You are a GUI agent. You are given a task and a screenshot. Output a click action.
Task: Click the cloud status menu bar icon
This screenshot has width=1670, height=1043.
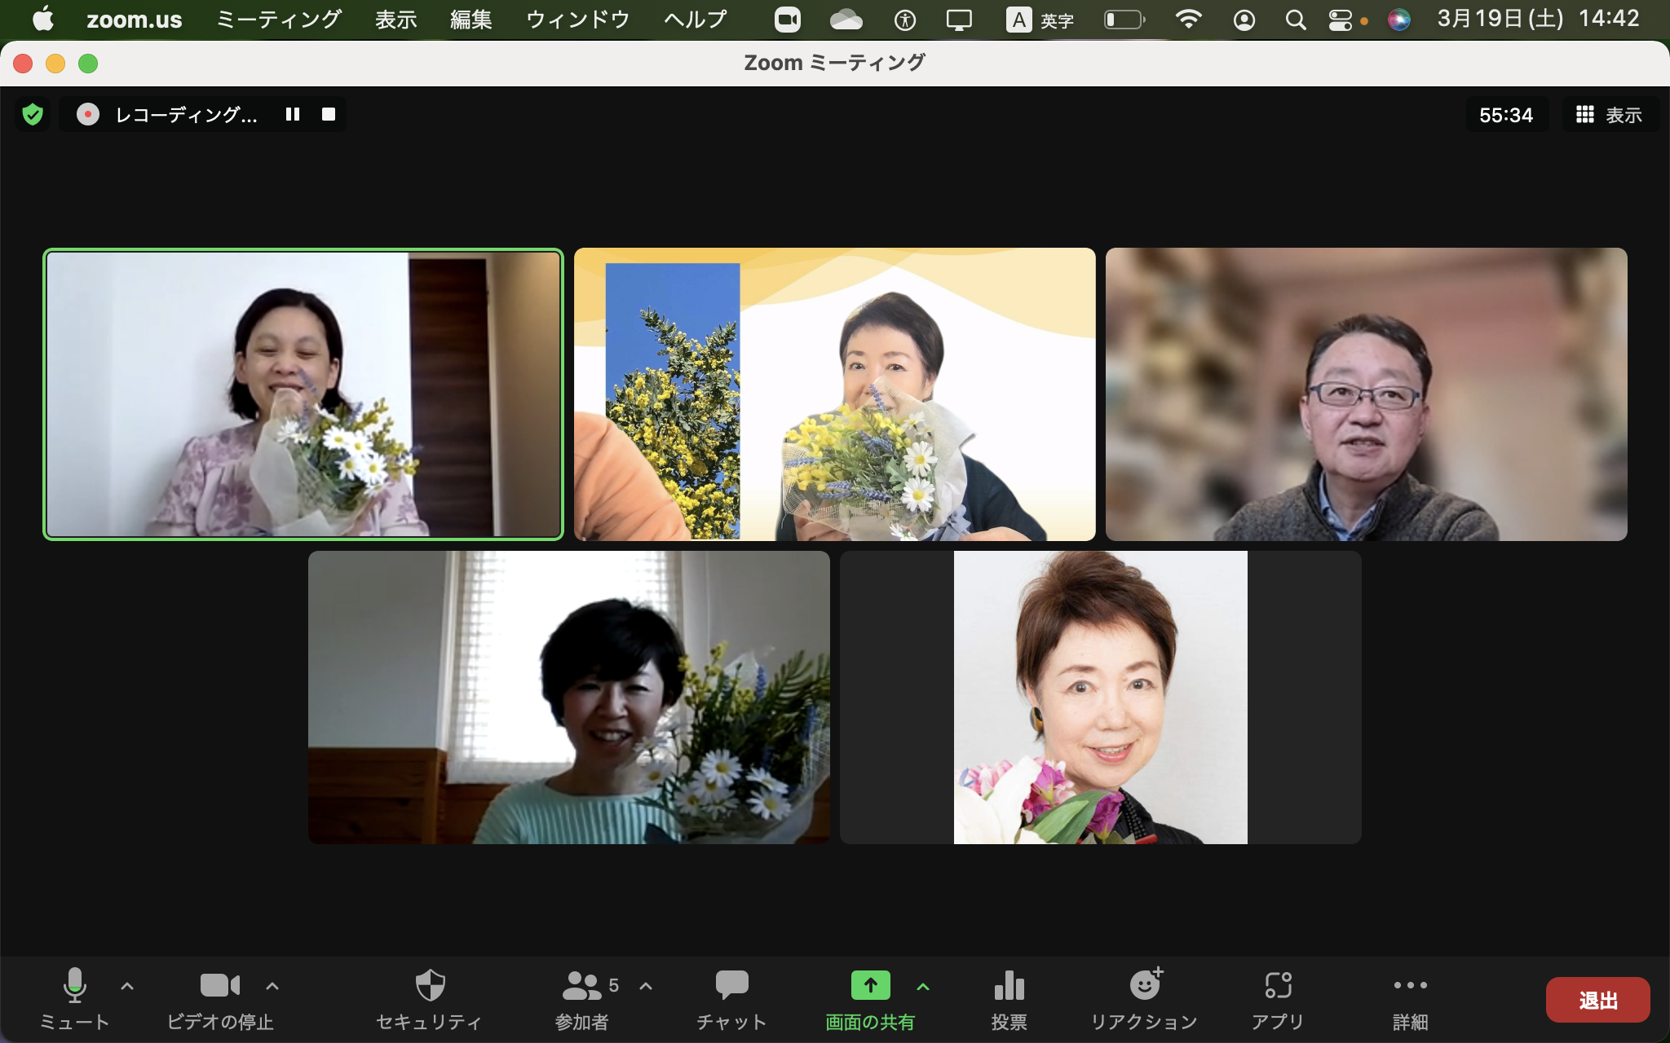[x=846, y=20]
